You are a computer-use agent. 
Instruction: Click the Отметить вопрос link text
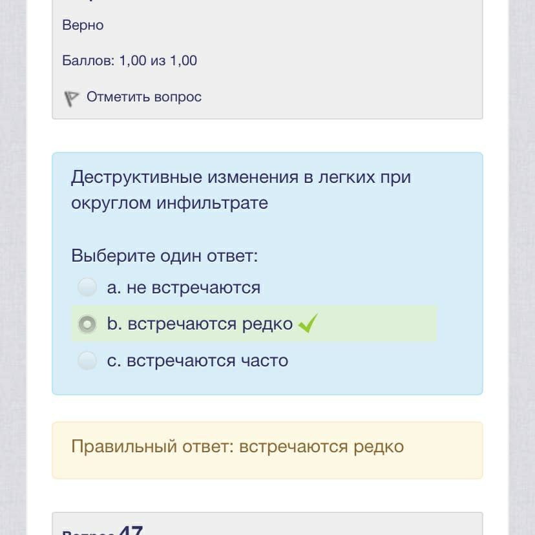coord(143,97)
